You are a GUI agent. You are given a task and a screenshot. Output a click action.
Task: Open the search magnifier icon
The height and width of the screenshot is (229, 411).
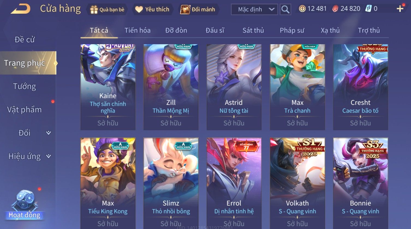[285, 10]
